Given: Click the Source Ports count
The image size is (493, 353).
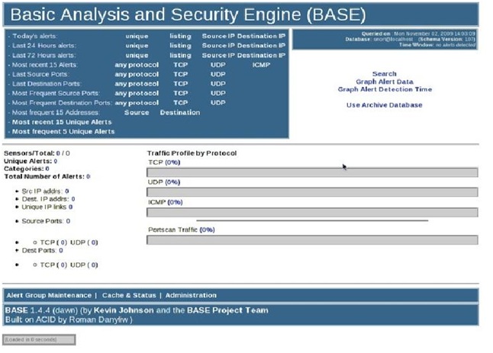Looking at the screenshot, I should [x=68, y=221].
